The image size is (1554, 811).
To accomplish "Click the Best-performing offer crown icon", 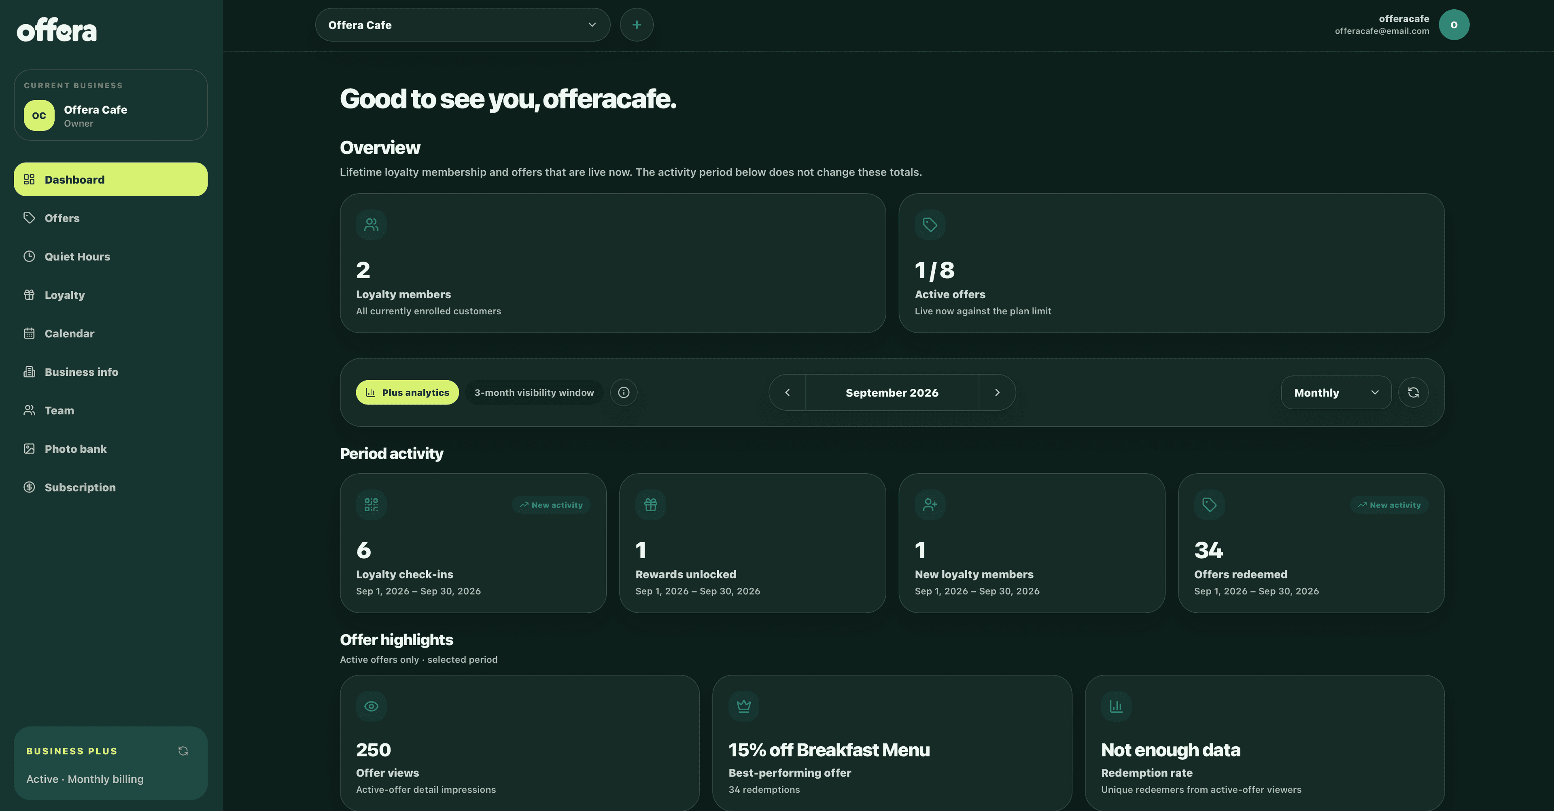I will 744,706.
